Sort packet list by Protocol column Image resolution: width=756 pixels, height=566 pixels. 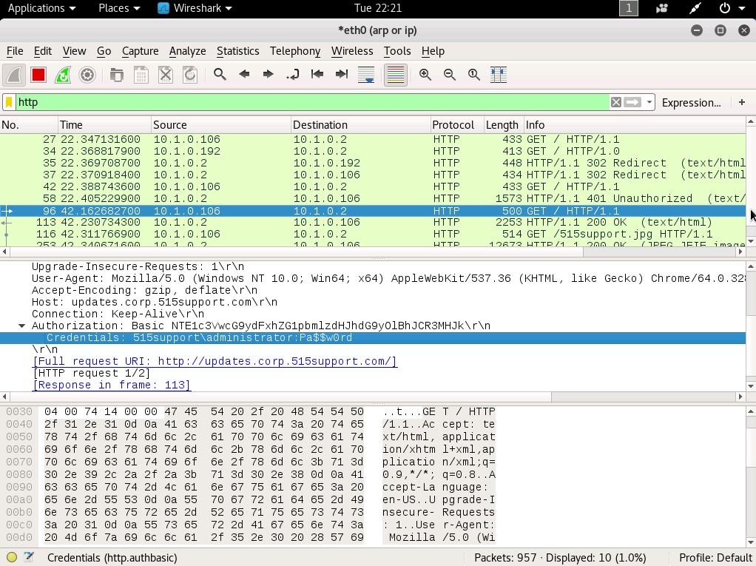click(x=457, y=125)
